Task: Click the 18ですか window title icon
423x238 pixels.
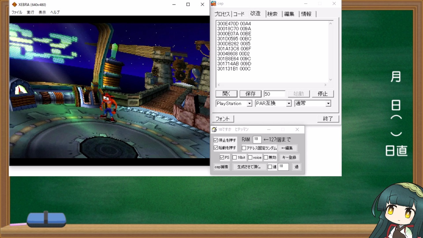Action: (x=214, y=130)
